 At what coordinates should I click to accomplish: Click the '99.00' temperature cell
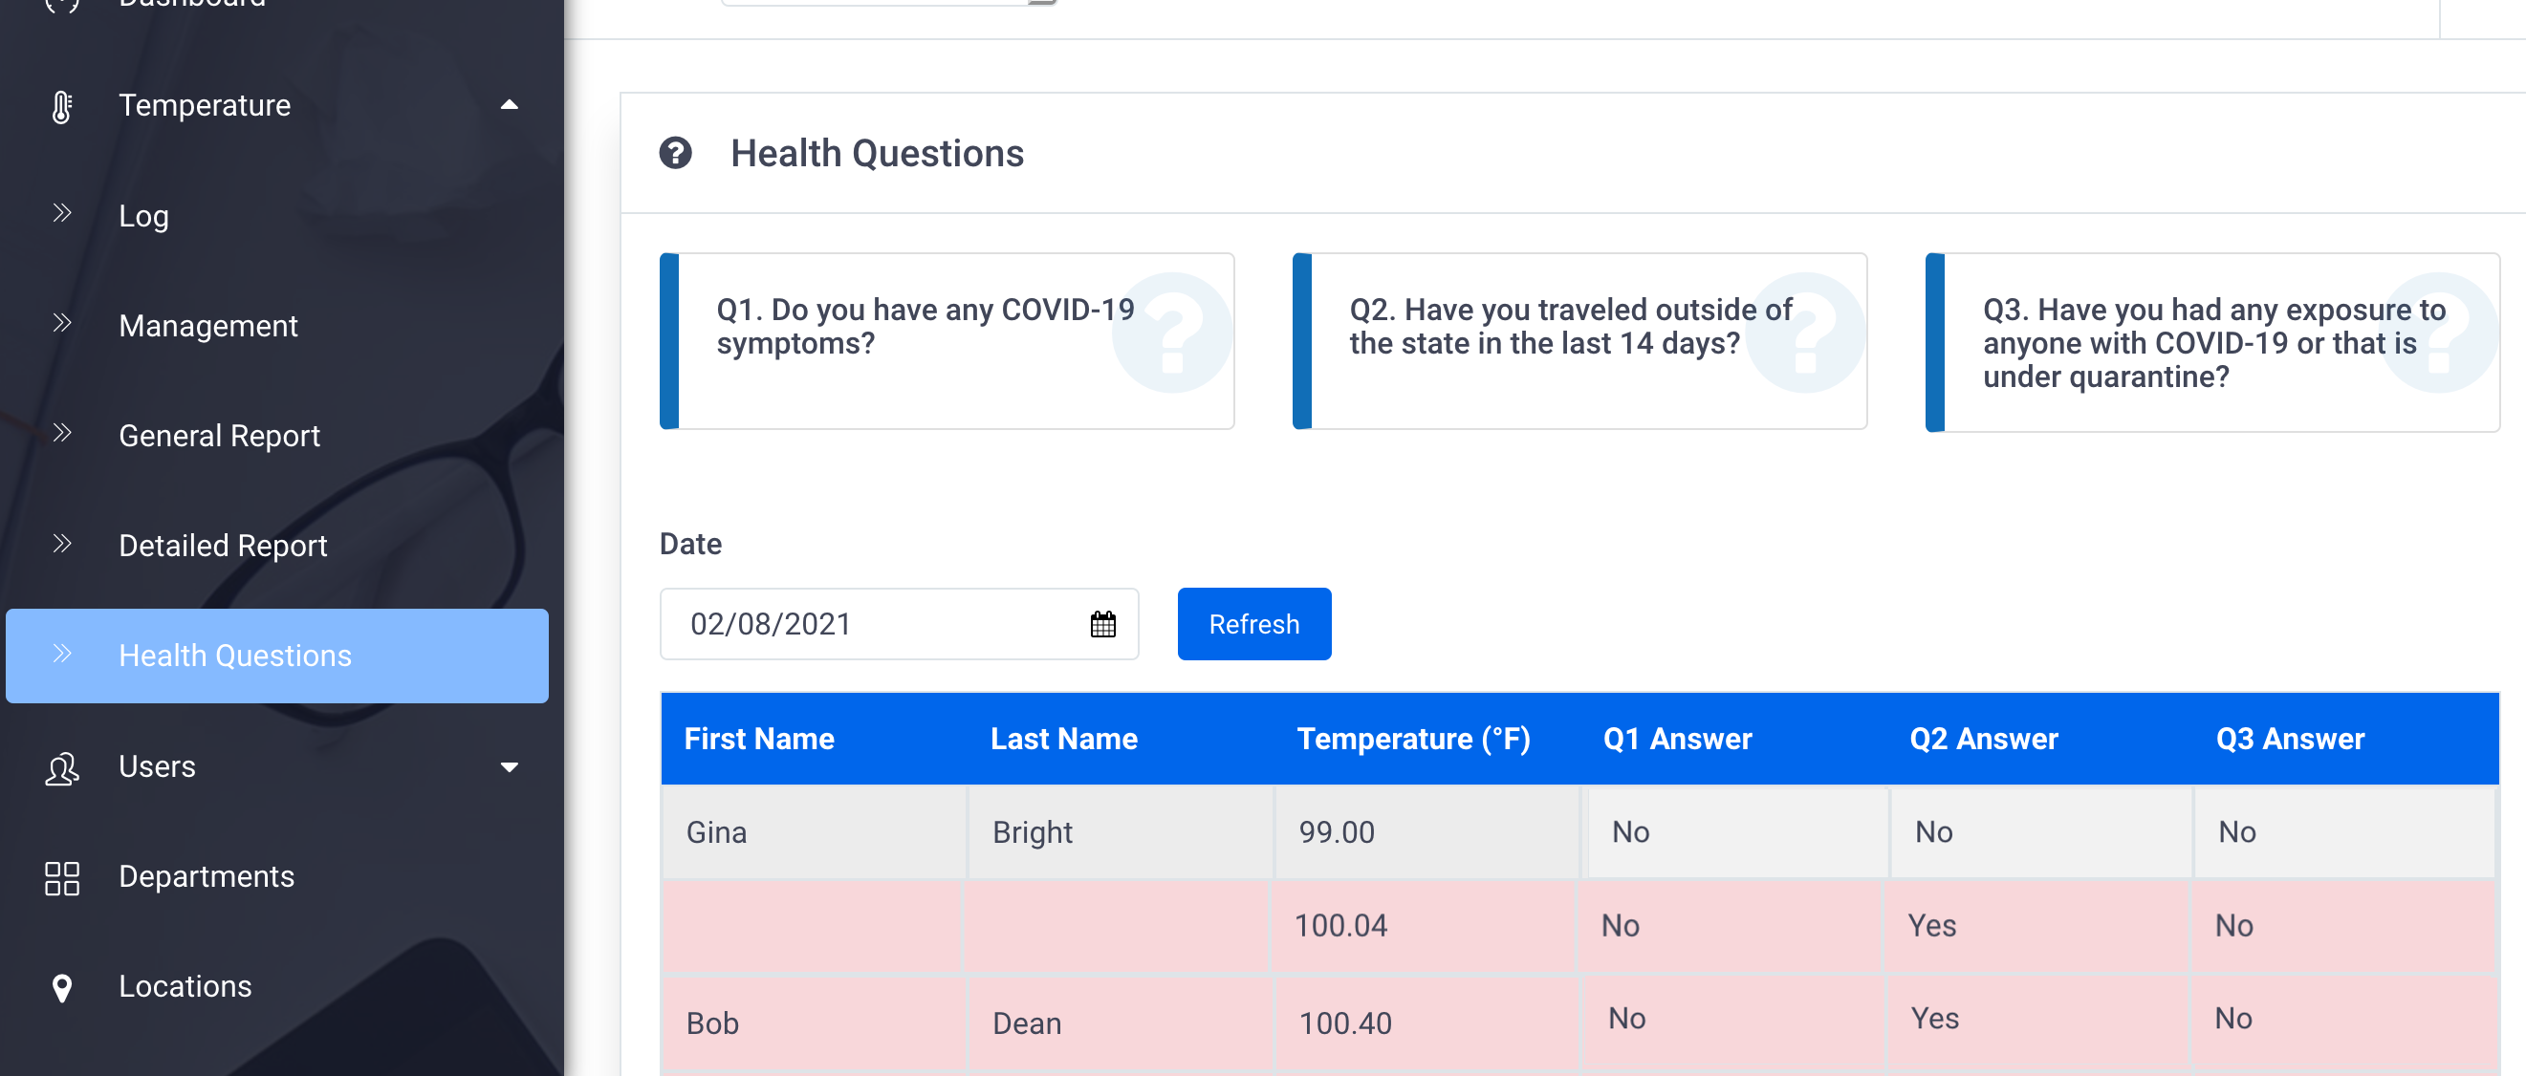(x=1426, y=832)
